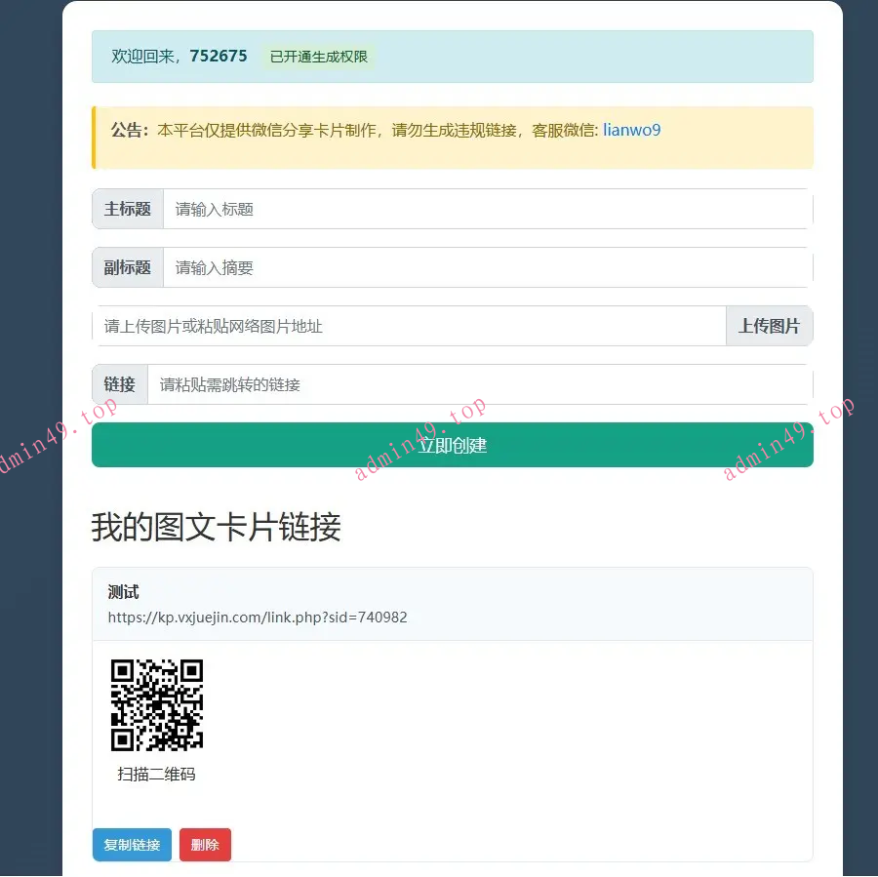The width and height of the screenshot is (878, 877).
Task: Click the 副标题 field label
Action: tap(126, 266)
